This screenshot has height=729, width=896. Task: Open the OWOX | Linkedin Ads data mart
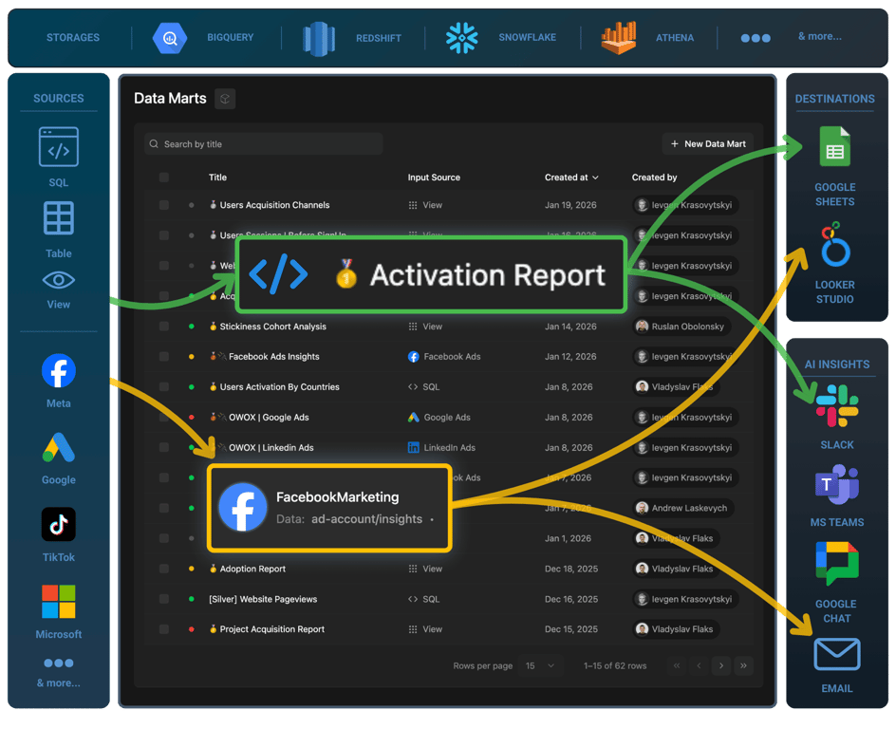click(x=271, y=448)
